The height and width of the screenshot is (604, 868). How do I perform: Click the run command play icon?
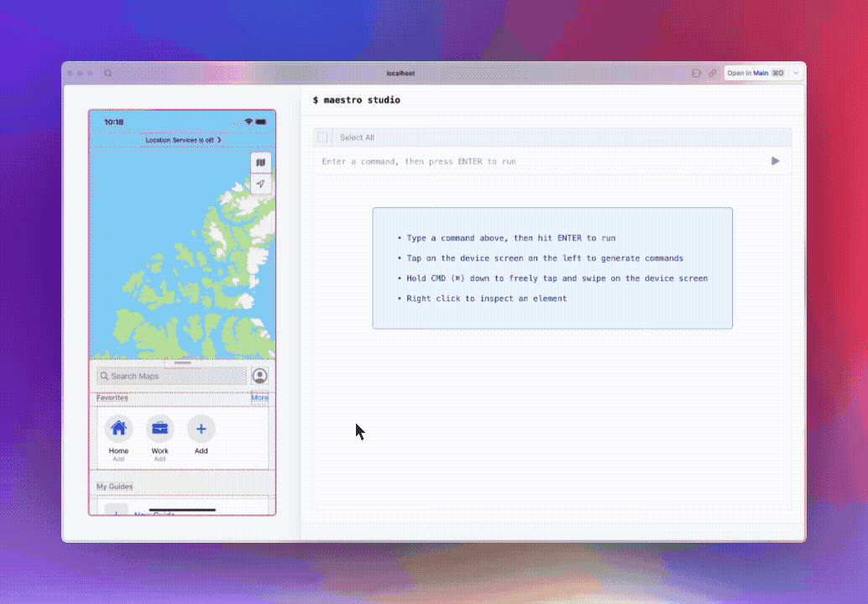pyautogui.click(x=775, y=161)
